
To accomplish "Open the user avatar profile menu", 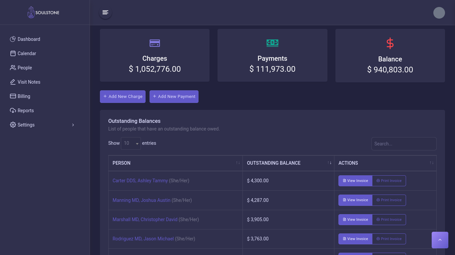I will (439, 13).
